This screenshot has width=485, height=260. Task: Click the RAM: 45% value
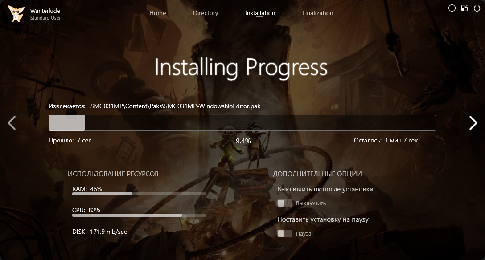click(x=87, y=189)
